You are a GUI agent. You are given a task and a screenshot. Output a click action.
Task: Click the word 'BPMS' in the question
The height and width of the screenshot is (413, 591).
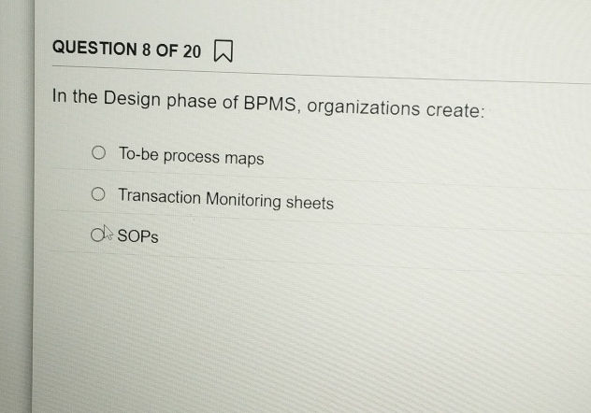click(x=270, y=103)
